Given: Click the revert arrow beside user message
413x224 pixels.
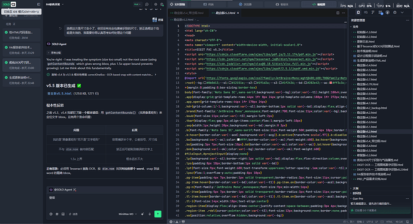Looking at the screenshot, I should coord(60,29).
